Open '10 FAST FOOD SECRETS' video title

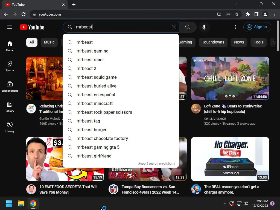[x=68, y=189]
